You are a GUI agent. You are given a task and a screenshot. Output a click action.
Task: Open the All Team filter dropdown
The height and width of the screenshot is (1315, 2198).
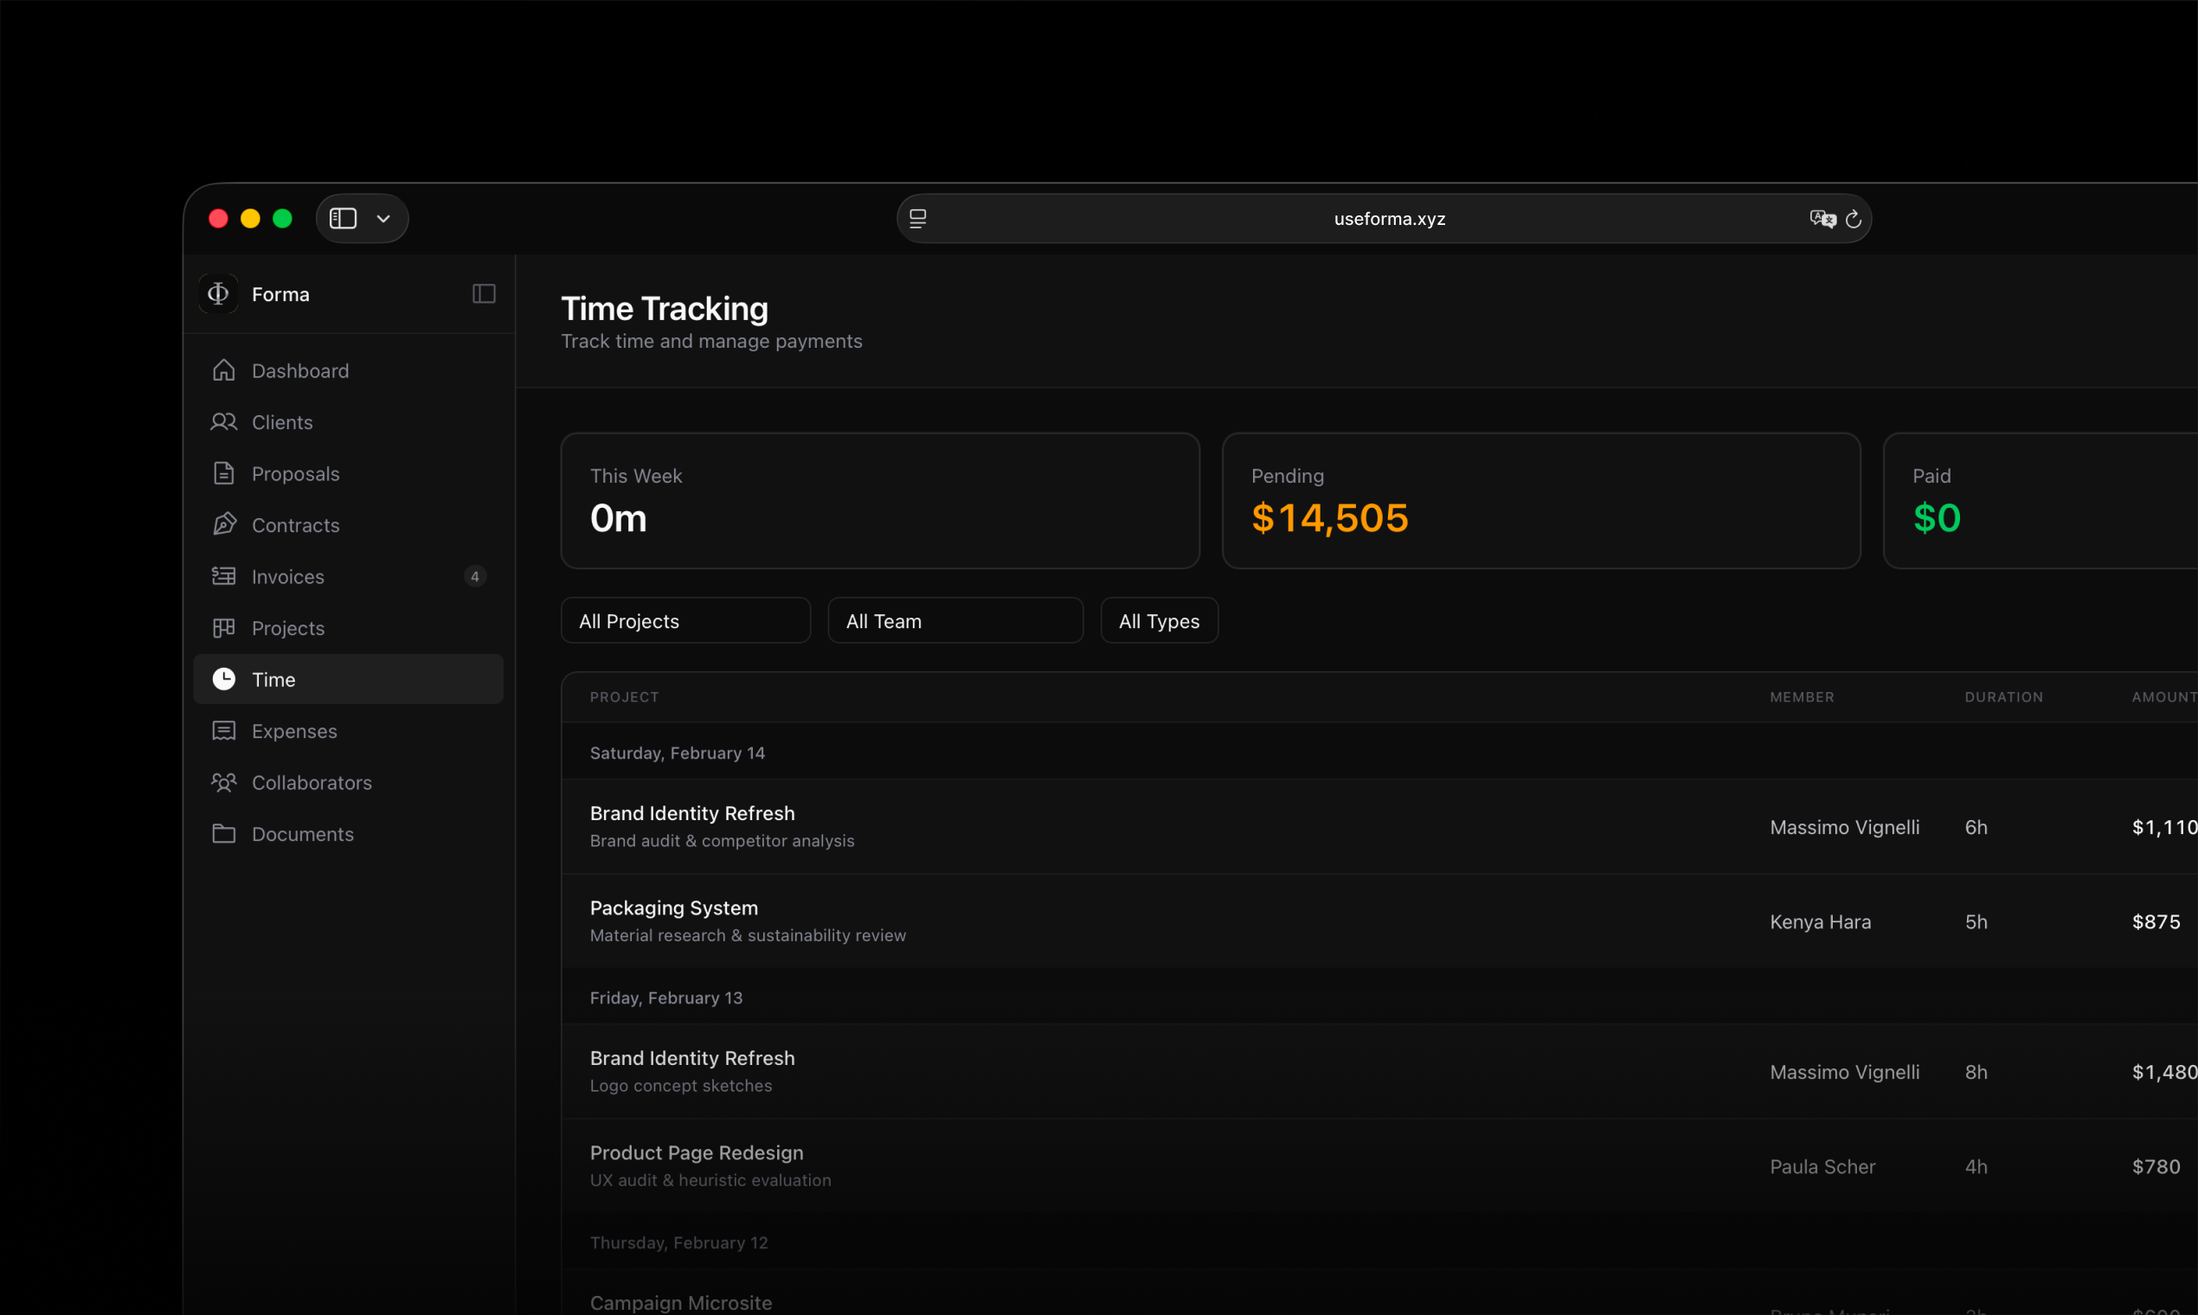click(x=954, y=620)
